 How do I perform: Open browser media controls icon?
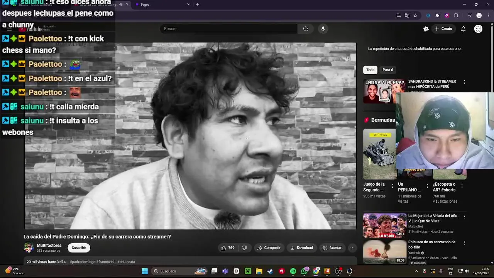[x=470, y=15]
